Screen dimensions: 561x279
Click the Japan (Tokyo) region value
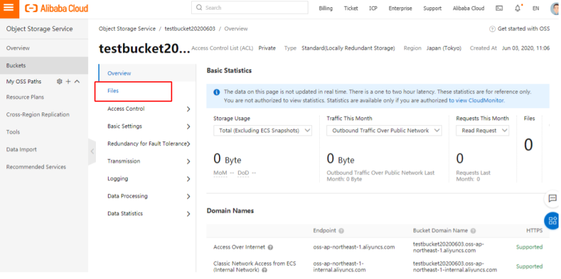[443, 48]
